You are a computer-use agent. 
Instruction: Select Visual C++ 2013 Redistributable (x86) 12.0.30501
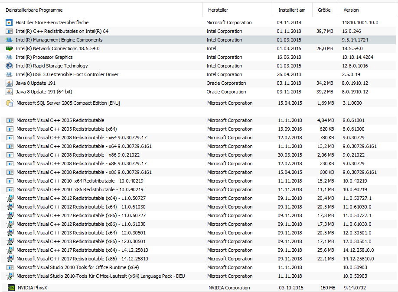click(81, 241)
